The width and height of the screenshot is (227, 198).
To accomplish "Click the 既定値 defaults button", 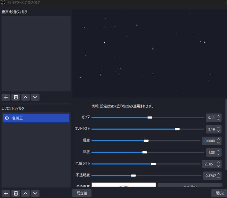I will pyautogui.click(x=82, y=193).
